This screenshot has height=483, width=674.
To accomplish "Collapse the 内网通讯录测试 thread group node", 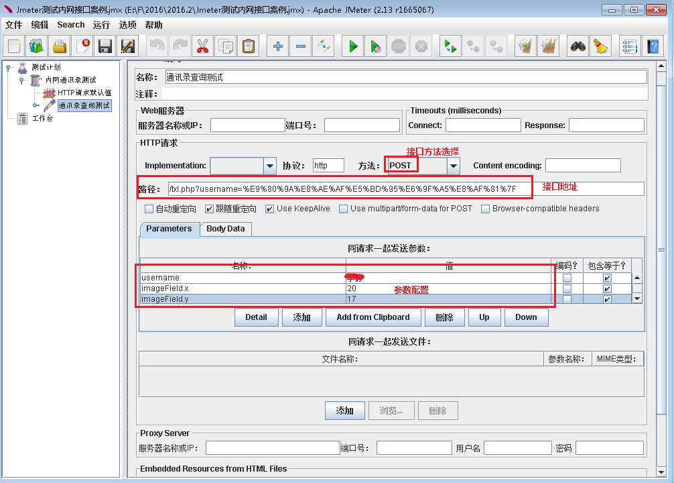I will [x=21, y=80].
